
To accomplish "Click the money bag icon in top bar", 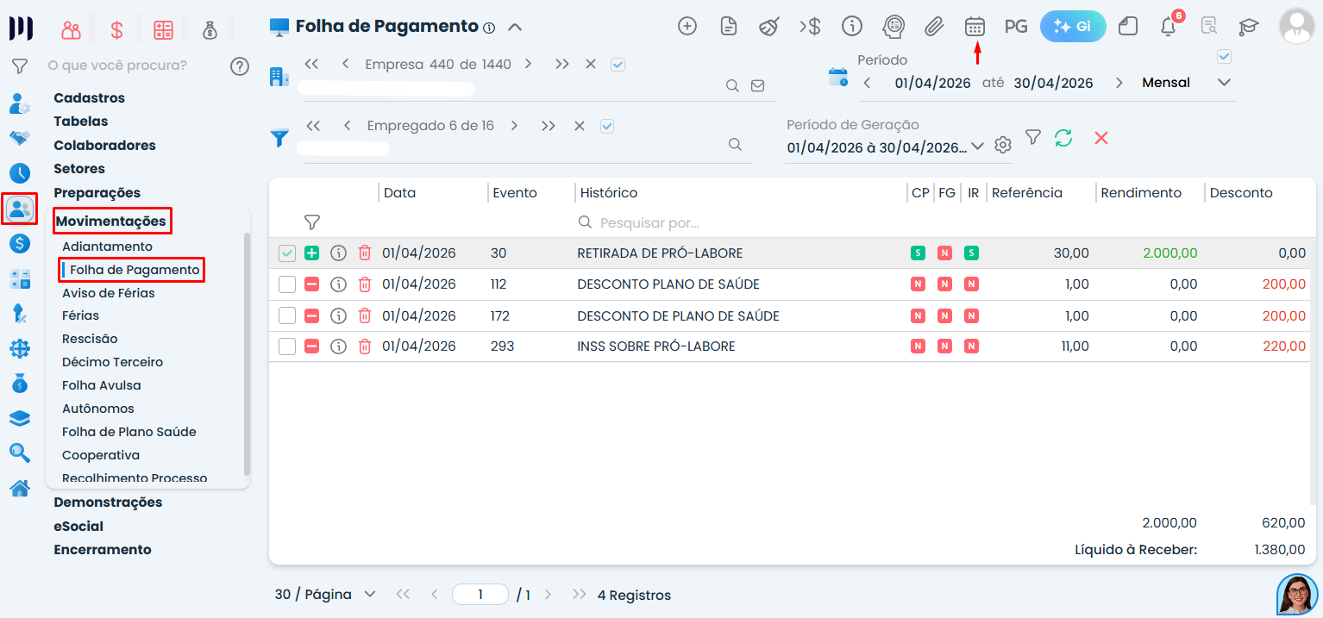I will click(210, 31).
